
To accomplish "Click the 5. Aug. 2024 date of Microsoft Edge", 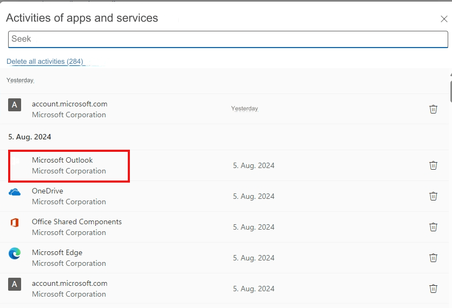I will (x=254, y=258).
